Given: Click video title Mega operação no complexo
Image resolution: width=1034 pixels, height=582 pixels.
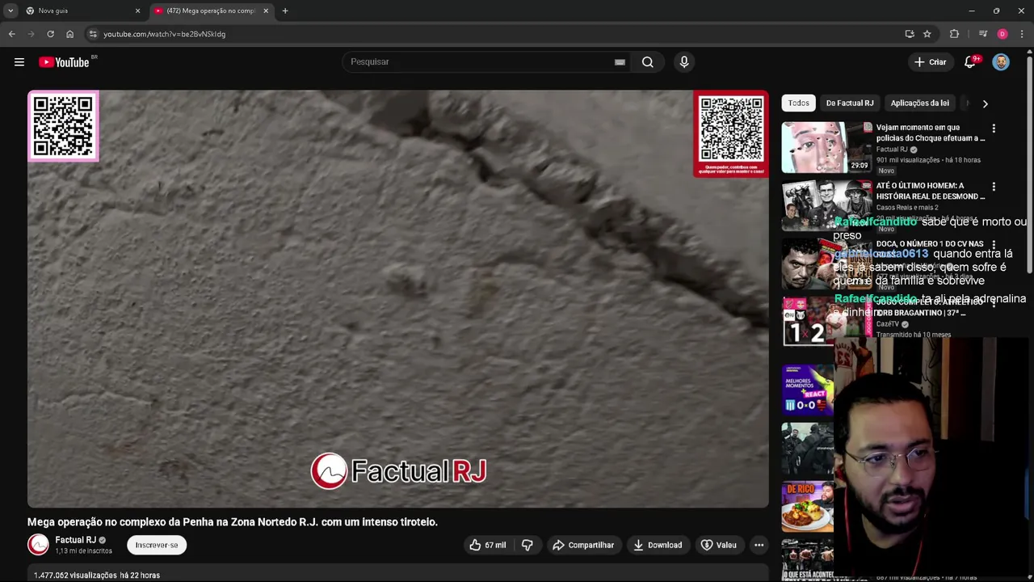Looking at the screenshot, I should tap(233, 522).
